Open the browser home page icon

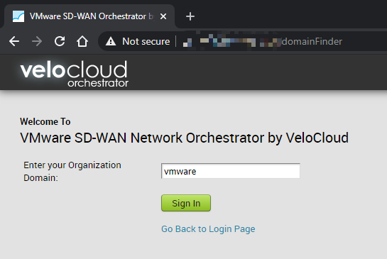coord(82,41)
